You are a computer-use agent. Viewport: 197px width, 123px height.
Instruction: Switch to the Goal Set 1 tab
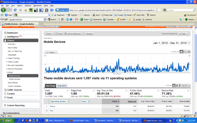pyautogui.click(x=62, y=86)
